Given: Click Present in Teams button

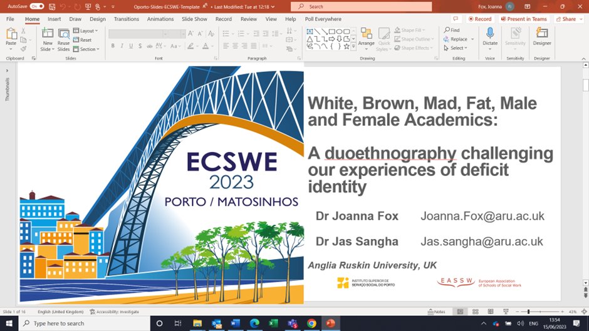Looking at the screenshot, I should coord(524,19).
